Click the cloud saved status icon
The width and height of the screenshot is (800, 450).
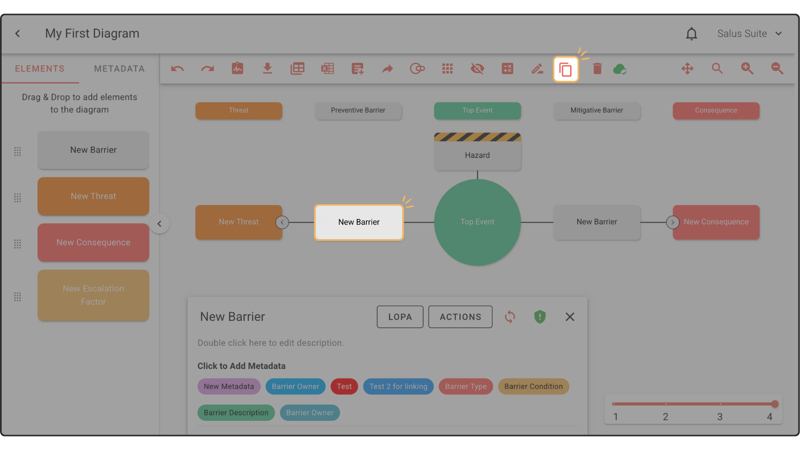coord(620,69)
